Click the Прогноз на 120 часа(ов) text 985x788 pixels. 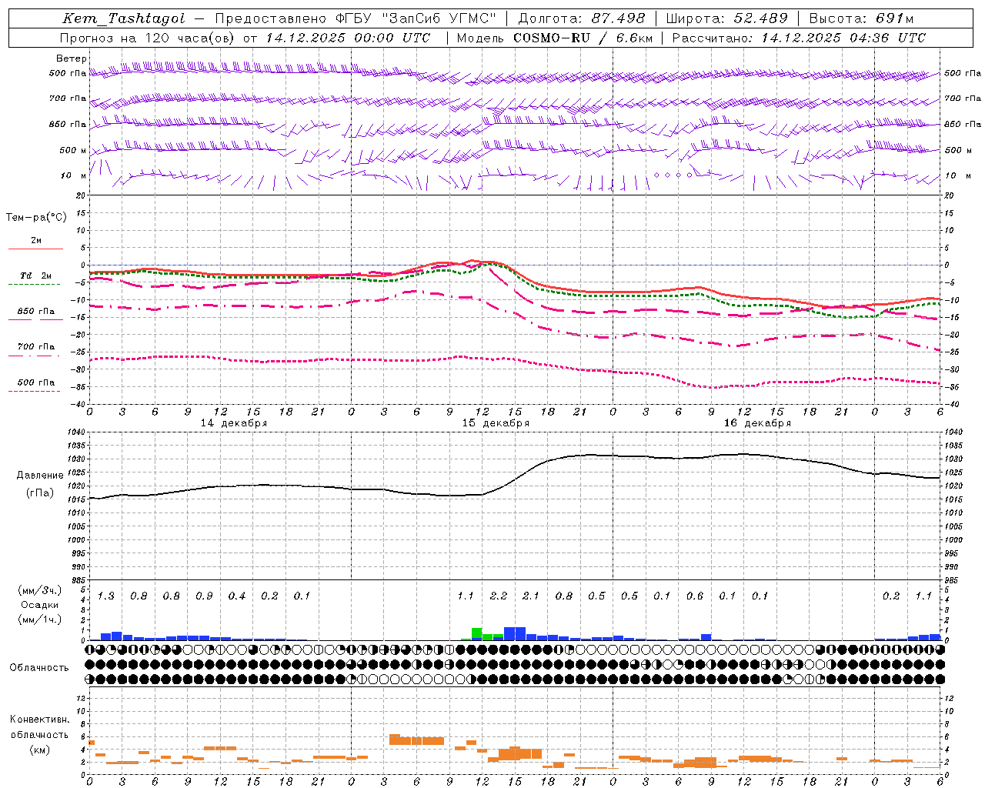[x=148, y=38]
